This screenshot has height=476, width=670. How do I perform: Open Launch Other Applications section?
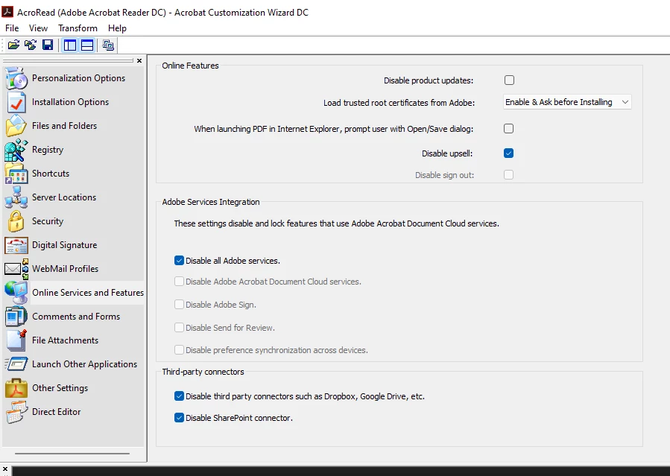85,364
